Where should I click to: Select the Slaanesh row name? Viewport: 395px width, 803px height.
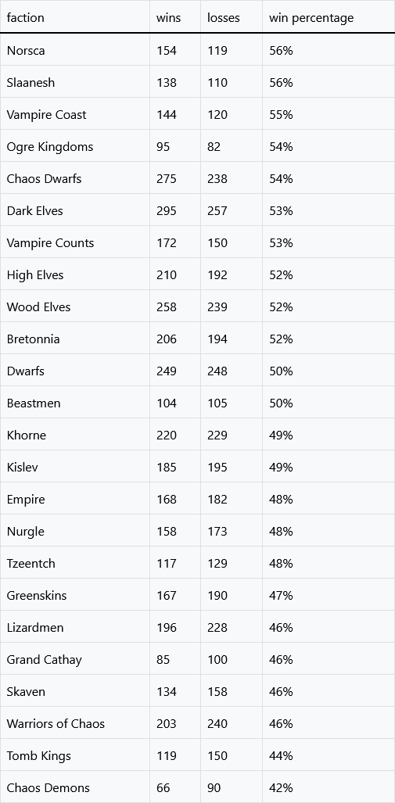coord(31,82)
